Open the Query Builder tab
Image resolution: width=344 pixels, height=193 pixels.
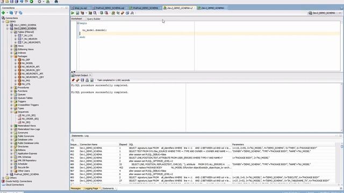(94, 19)
